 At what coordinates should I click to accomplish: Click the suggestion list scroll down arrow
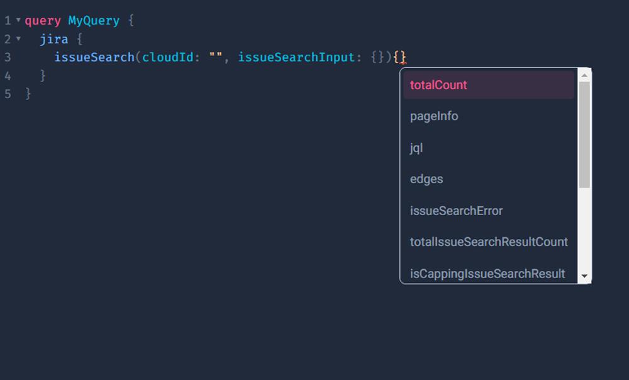tap(584, 276)
